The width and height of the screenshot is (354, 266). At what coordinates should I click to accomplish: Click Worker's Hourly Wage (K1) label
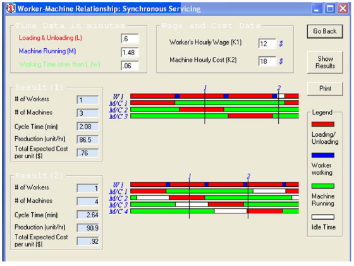[x=205, y=42]
